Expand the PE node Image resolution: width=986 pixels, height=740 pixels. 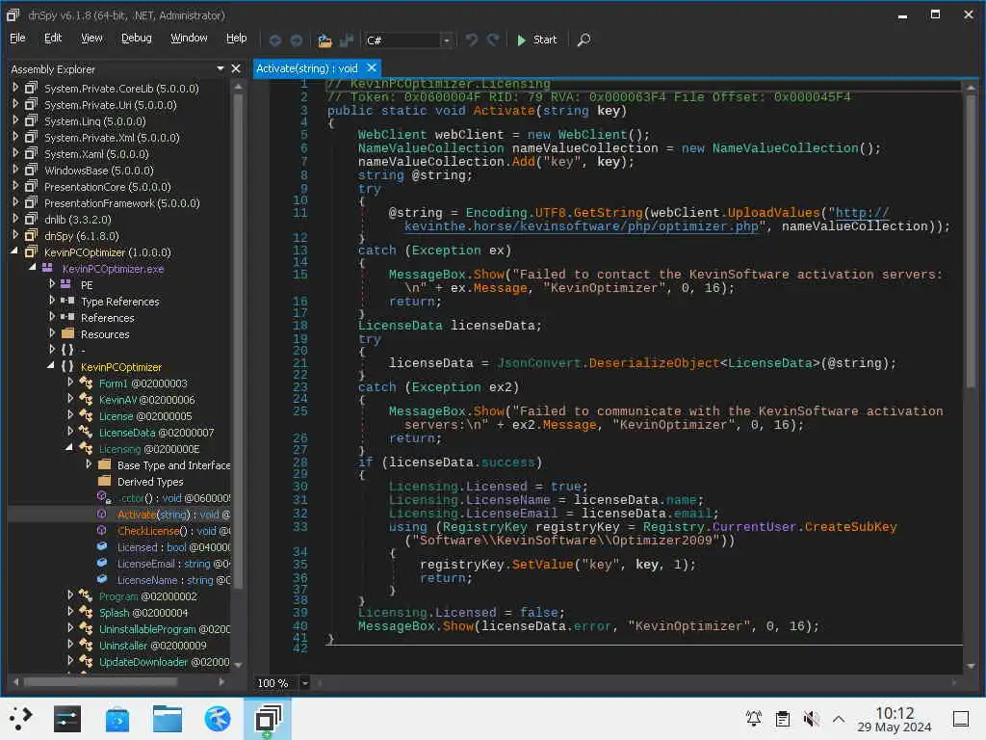52,284
